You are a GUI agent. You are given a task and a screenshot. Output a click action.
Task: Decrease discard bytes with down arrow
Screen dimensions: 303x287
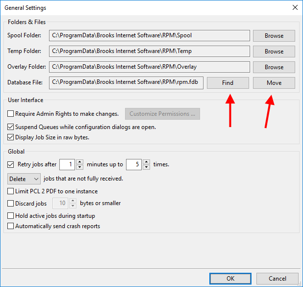[x=73, y=206]
